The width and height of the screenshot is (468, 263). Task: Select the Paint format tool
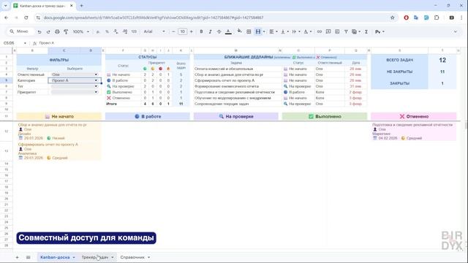(66, 31)
